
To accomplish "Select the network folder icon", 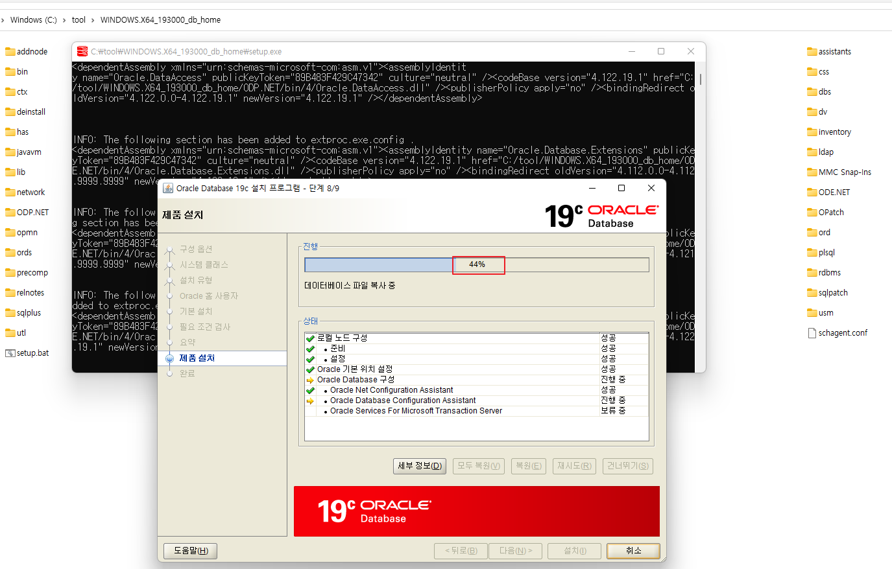I will click(10, 192).
